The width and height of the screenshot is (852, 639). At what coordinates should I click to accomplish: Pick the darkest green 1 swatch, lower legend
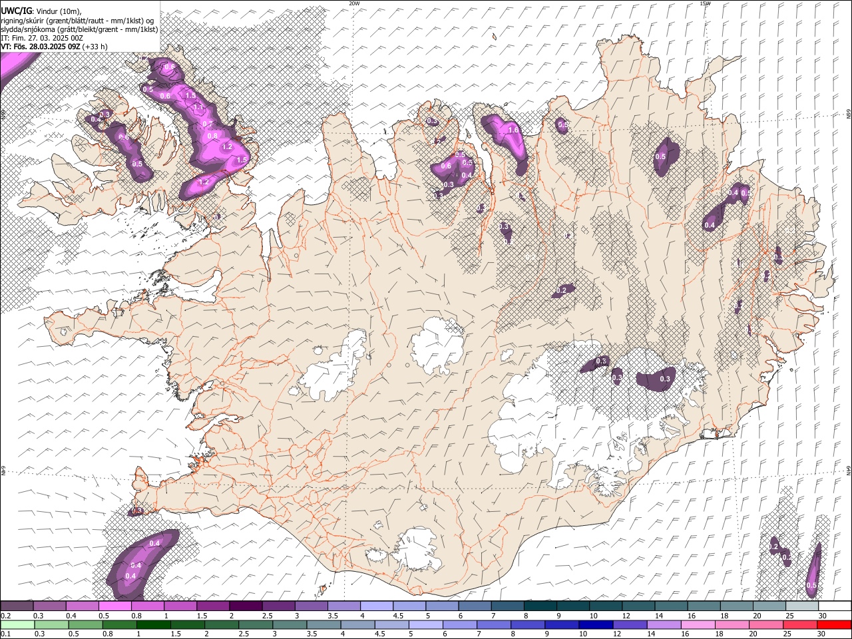tap(153, 624)
